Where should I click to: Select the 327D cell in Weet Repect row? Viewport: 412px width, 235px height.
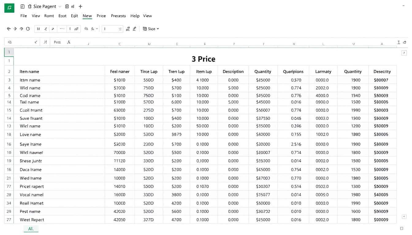point(149,220)
